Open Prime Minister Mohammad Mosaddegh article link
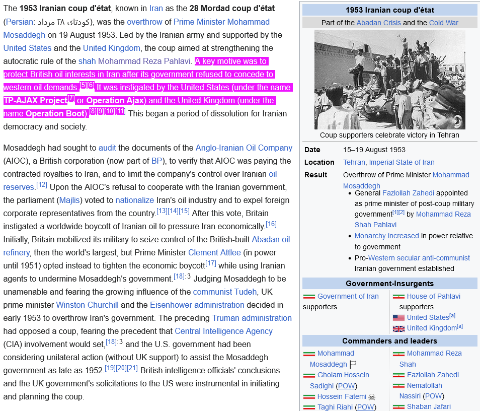 pos(221,22)
